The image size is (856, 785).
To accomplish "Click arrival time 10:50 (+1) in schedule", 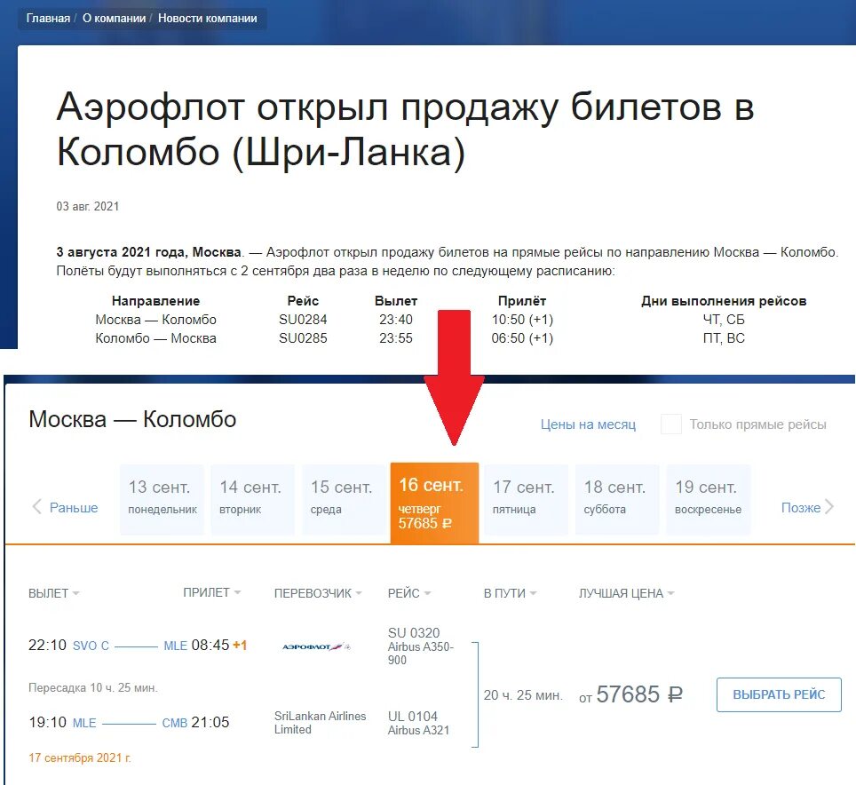I will tap(522, 320).
